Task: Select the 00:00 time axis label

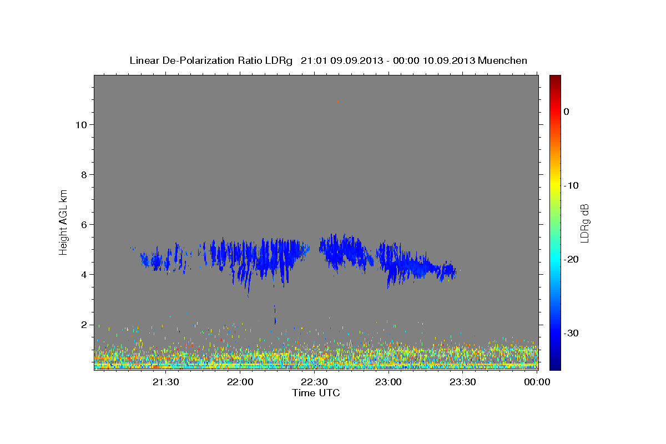Action: [537, 382]
